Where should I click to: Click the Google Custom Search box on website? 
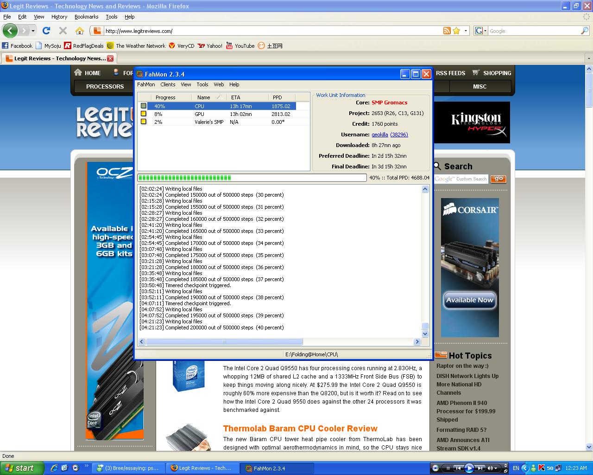point(461,179)
